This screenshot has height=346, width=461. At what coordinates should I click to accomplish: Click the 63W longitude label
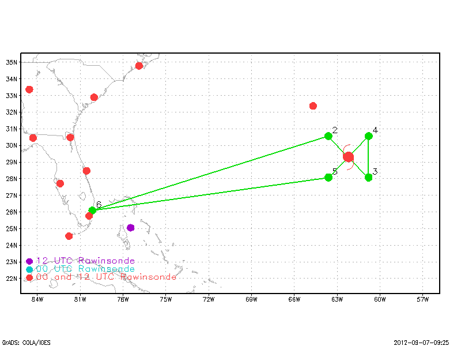click(x=337, y=299)
